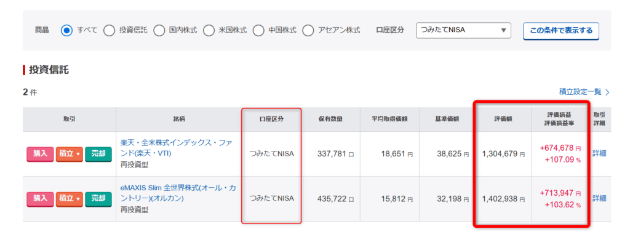Click the 435,722 口 quantity cell
Viewport: 630px width, 237px height.
pyautogui.click(x=331, y=199)
